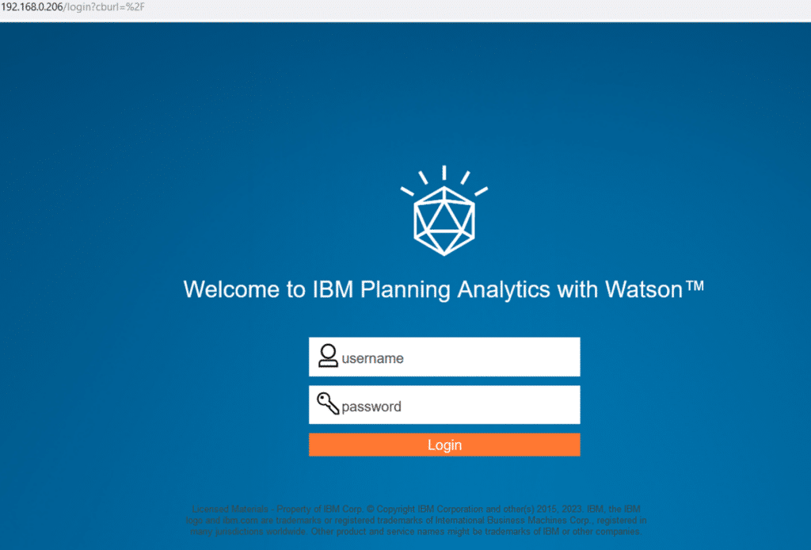Viewport: 811px width, 550px height.
Task: Click the username input field
Action: [444, 357]
